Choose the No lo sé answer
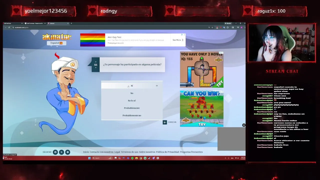 (132, 100)
